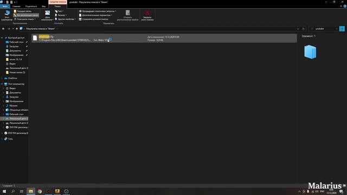This screenshot has height=195, width=347.
Task: Open the Тип filter dropdown
Action: point(59,11)
